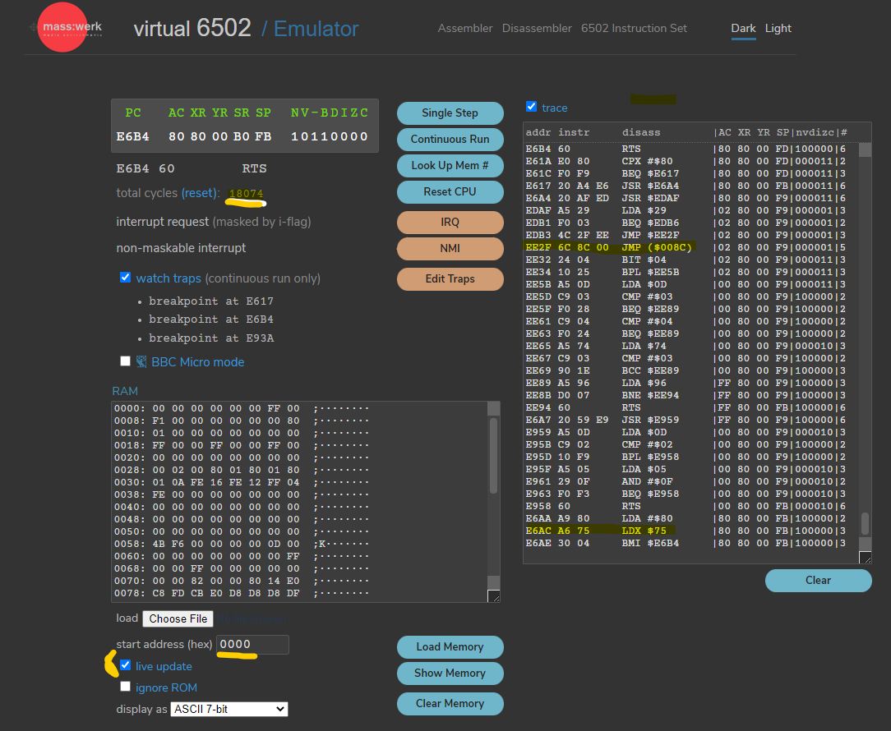This screenshot has width=891, height=731.
Task: Toggle the trace checkbox
Action: [x=531, y=107]
